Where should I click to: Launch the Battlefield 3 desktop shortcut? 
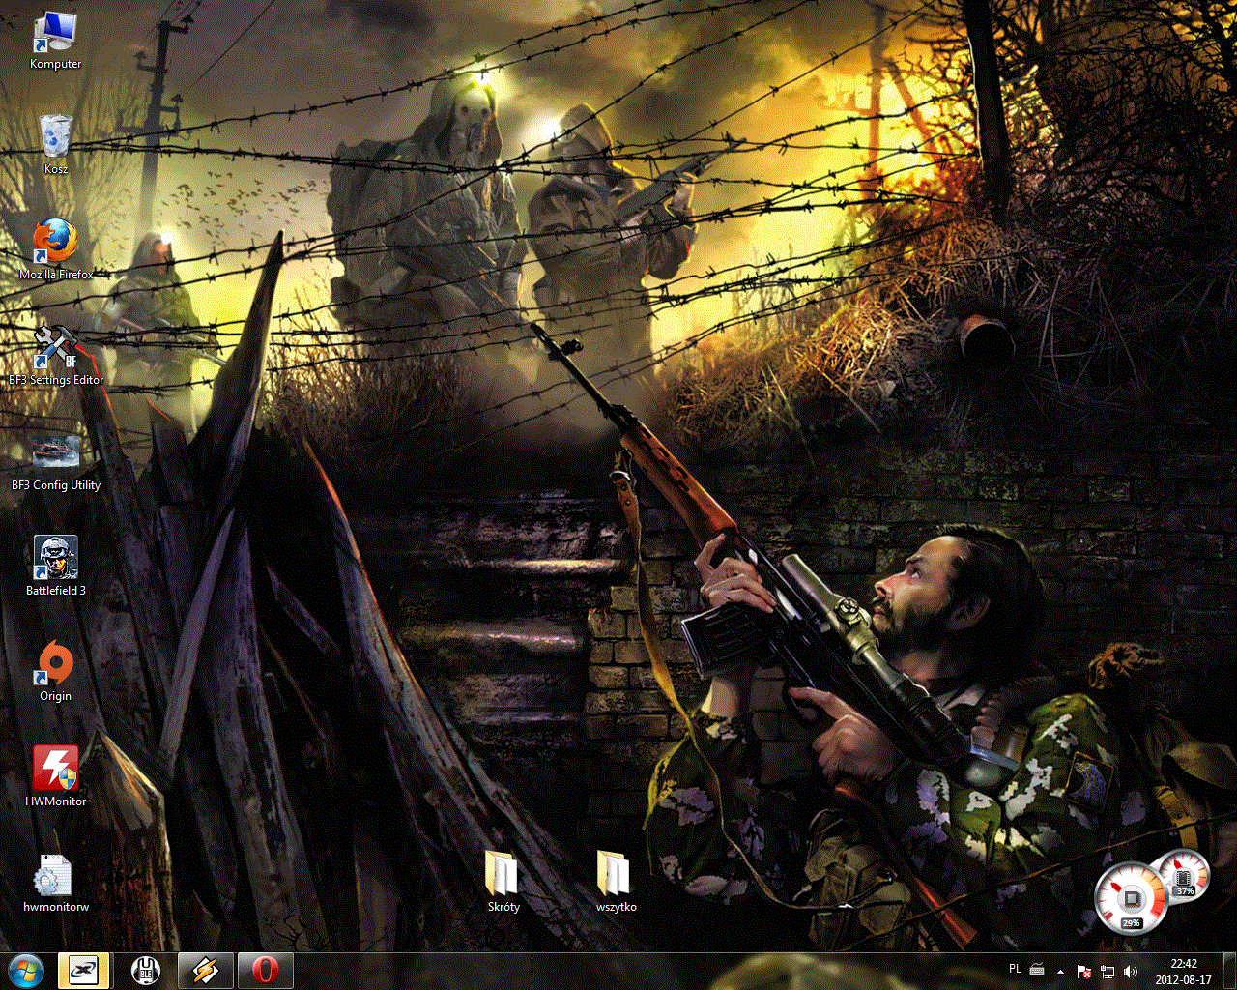click(55, 566)
